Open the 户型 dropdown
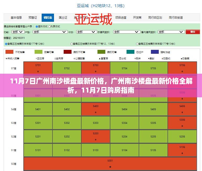 [50, 32]
